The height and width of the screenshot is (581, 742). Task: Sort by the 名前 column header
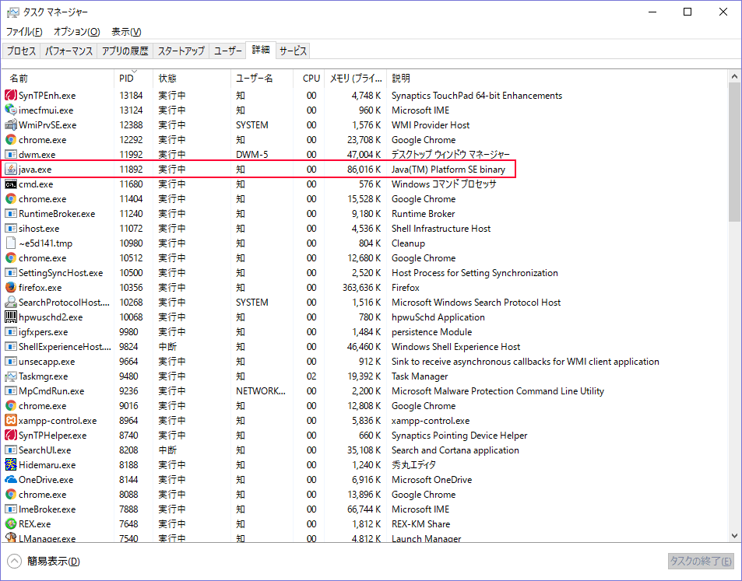pos(59,79)
